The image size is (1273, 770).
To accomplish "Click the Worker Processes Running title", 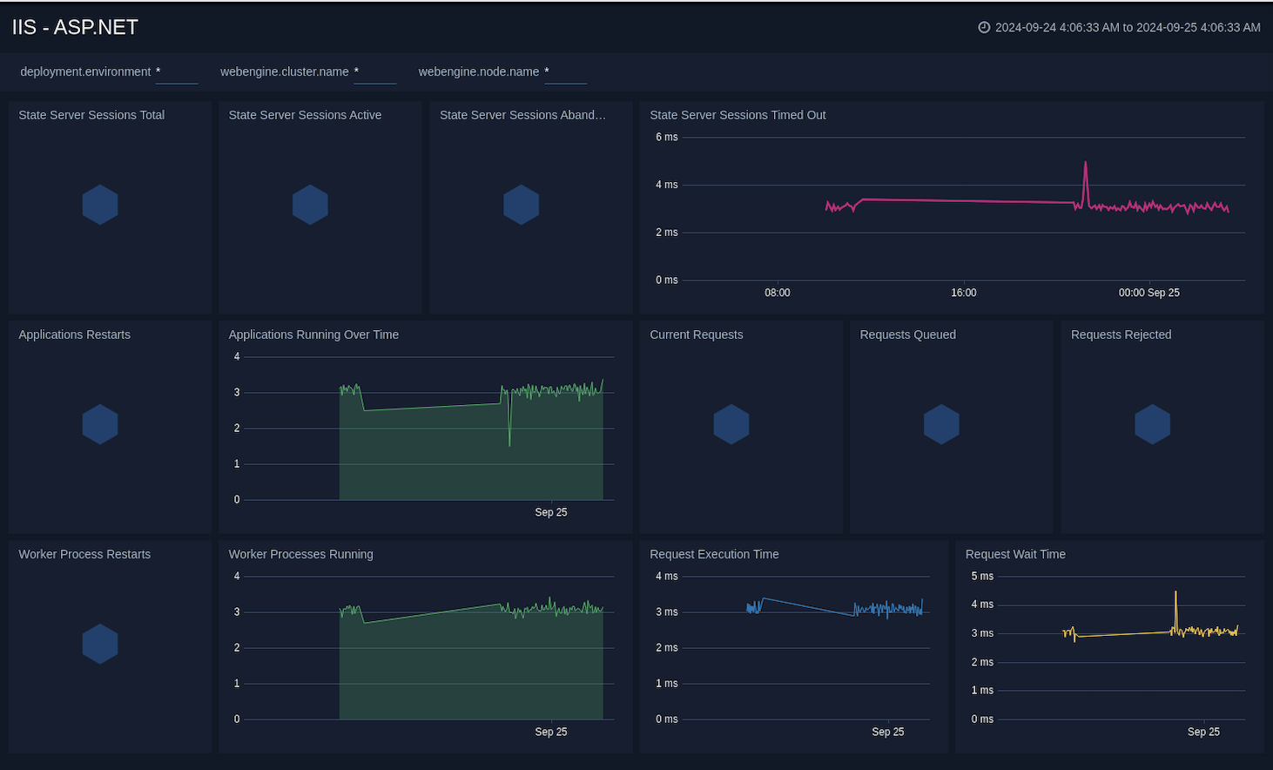I will 300,554.
